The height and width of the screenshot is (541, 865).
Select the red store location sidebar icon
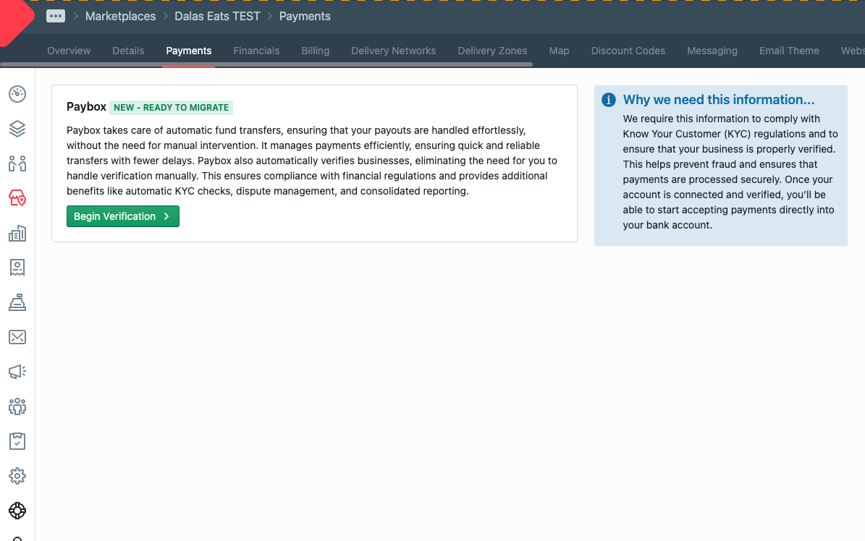pos(17,199)
